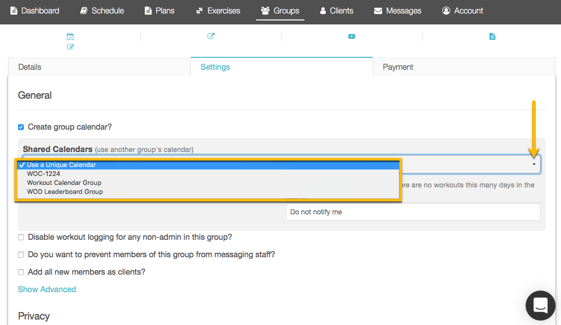Open the Do not notify me dropdown

(x=413, y=212)
